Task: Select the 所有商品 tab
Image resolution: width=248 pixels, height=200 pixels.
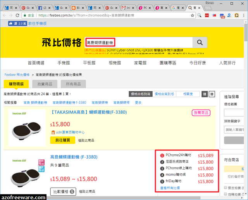Action: [73, 84]
